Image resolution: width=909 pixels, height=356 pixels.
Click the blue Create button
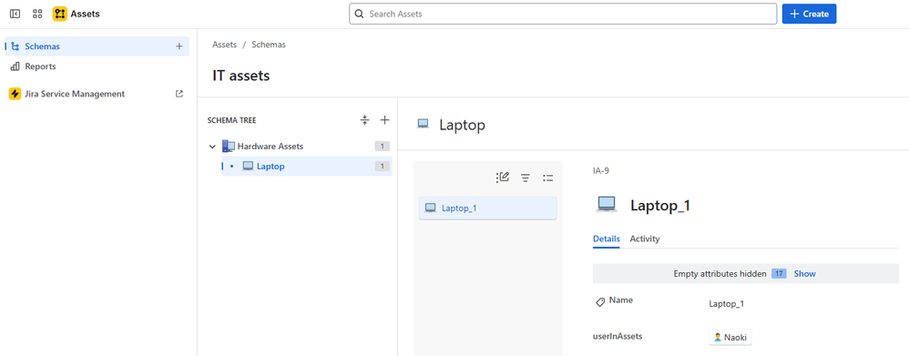(809, 14)
